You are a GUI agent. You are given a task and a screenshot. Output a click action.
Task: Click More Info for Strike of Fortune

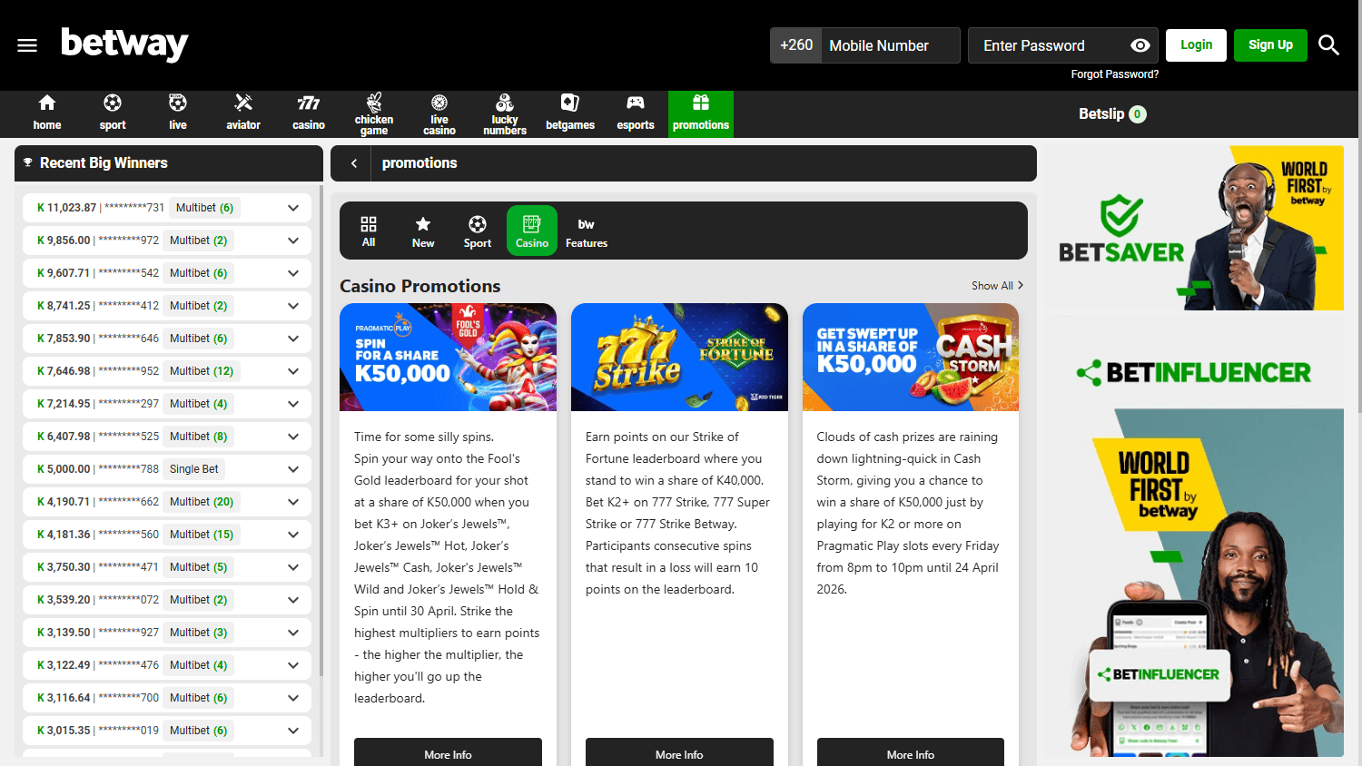(x=679, y=754)
